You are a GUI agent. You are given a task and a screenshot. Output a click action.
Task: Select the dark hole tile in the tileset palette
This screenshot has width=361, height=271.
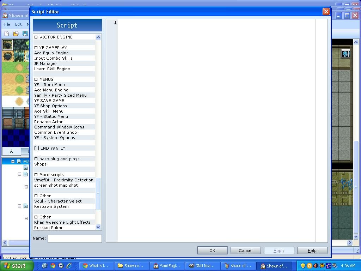7,45
